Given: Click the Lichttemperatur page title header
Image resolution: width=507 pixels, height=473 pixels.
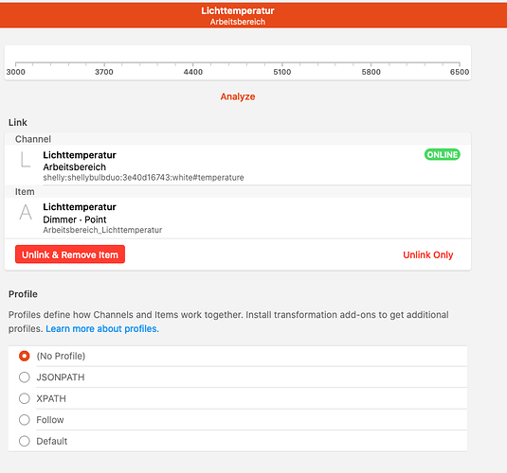Looking at the screenshot, I should pos(238,10).
